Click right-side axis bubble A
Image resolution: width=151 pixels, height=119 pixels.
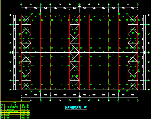click(x=149, y=90)
